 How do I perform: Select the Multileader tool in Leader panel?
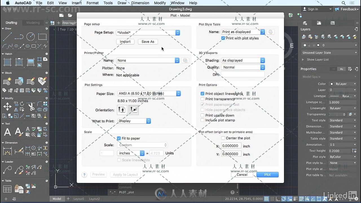coord(7,170)
